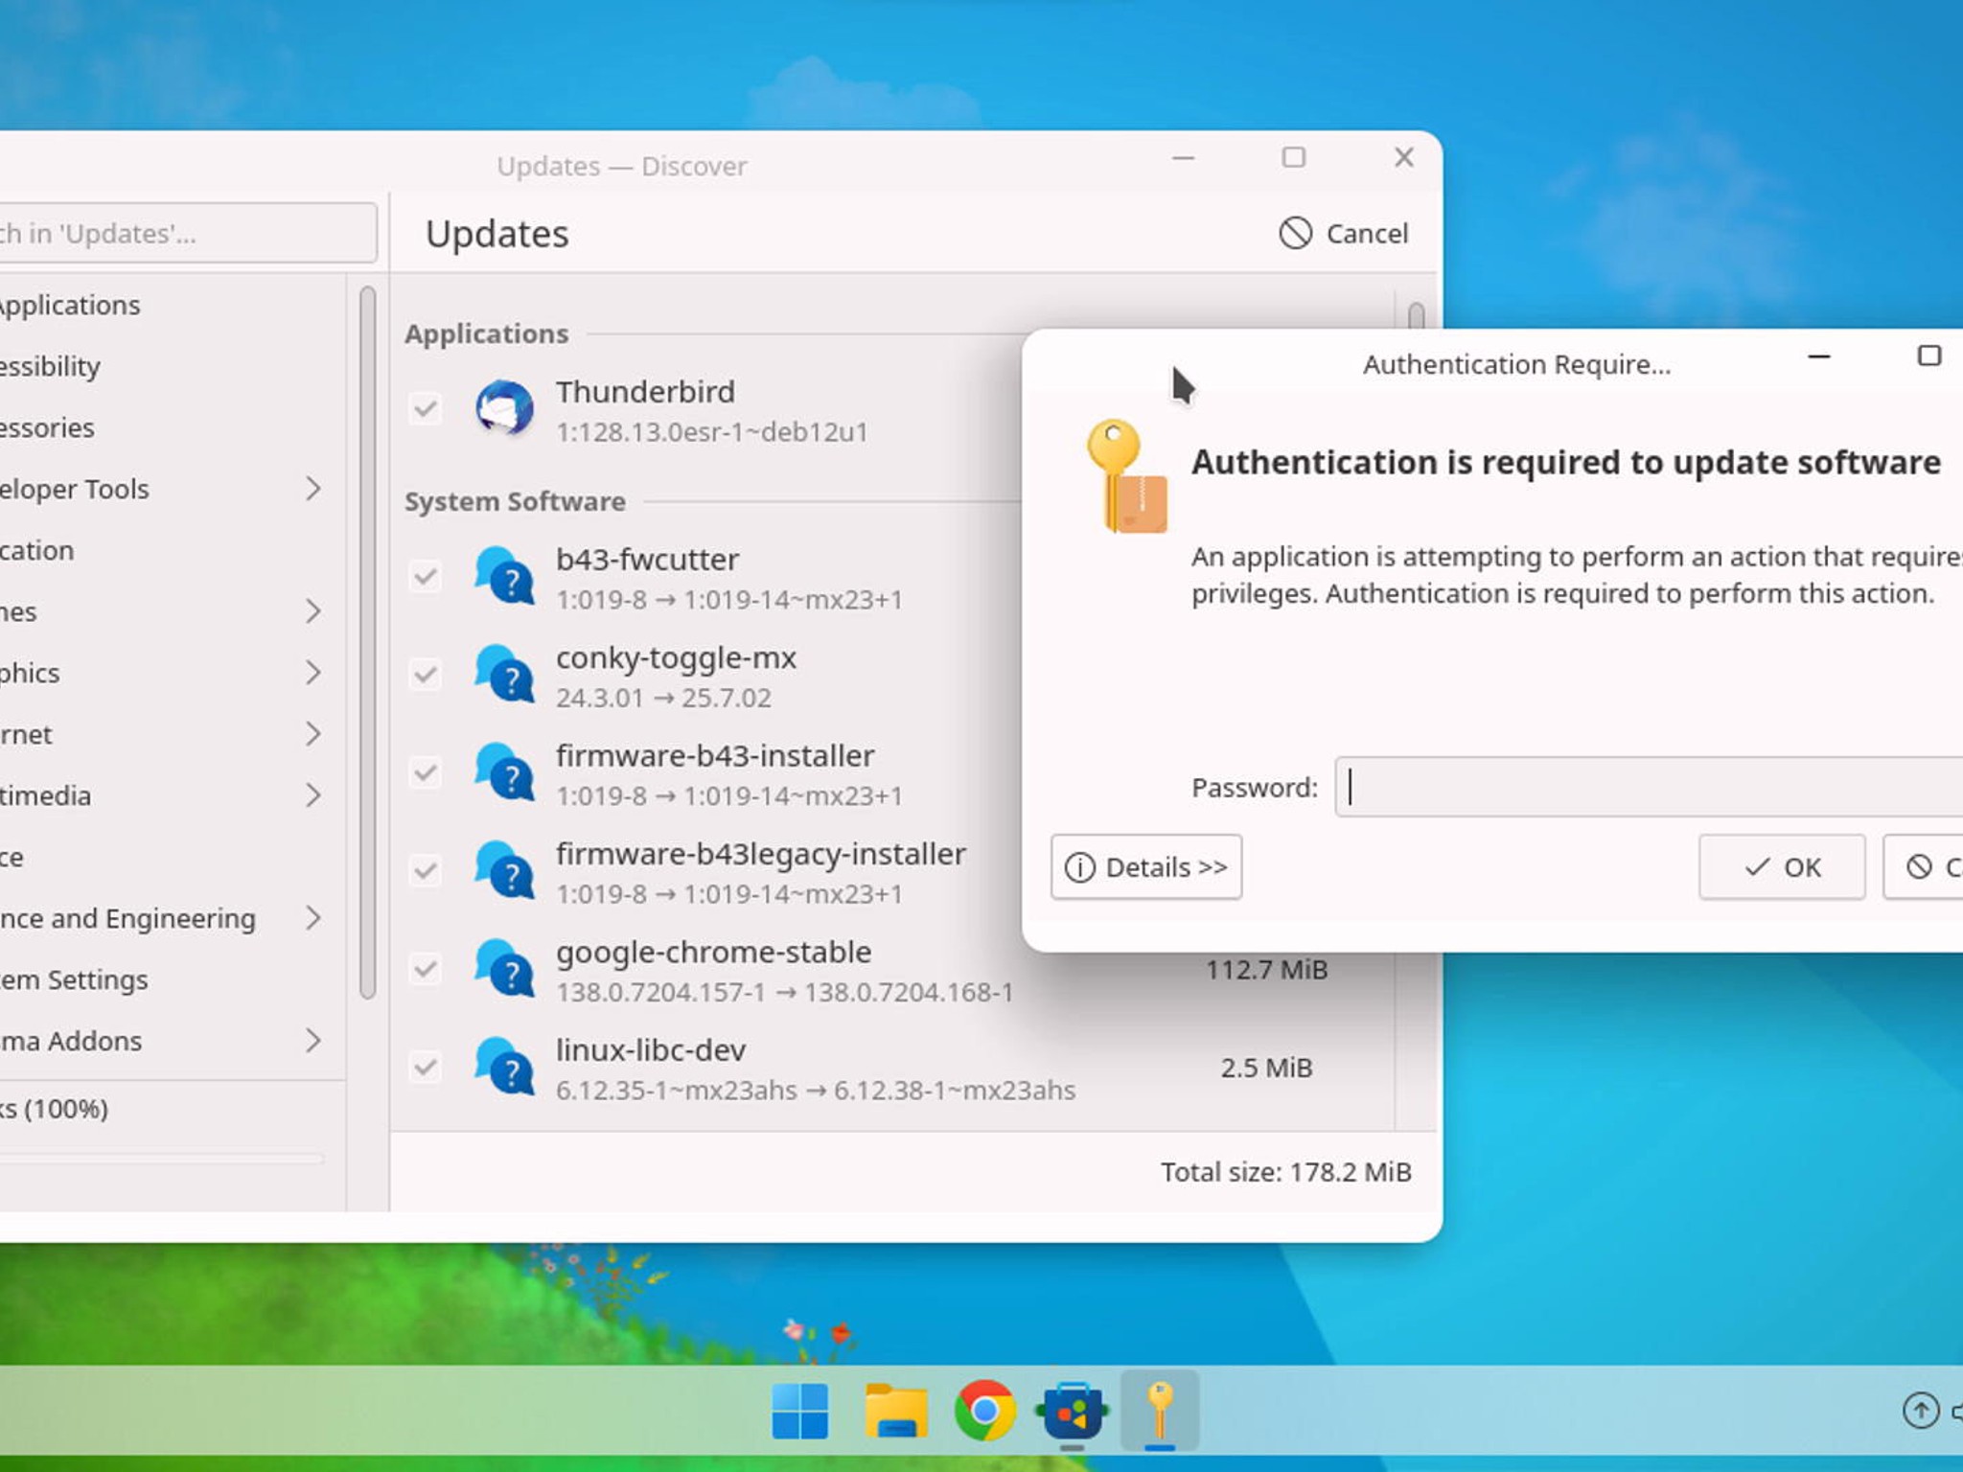Expand the Developer Tools category

coord(314,489)
